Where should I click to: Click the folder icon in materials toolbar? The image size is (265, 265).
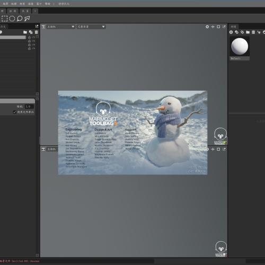coord(248,32)
